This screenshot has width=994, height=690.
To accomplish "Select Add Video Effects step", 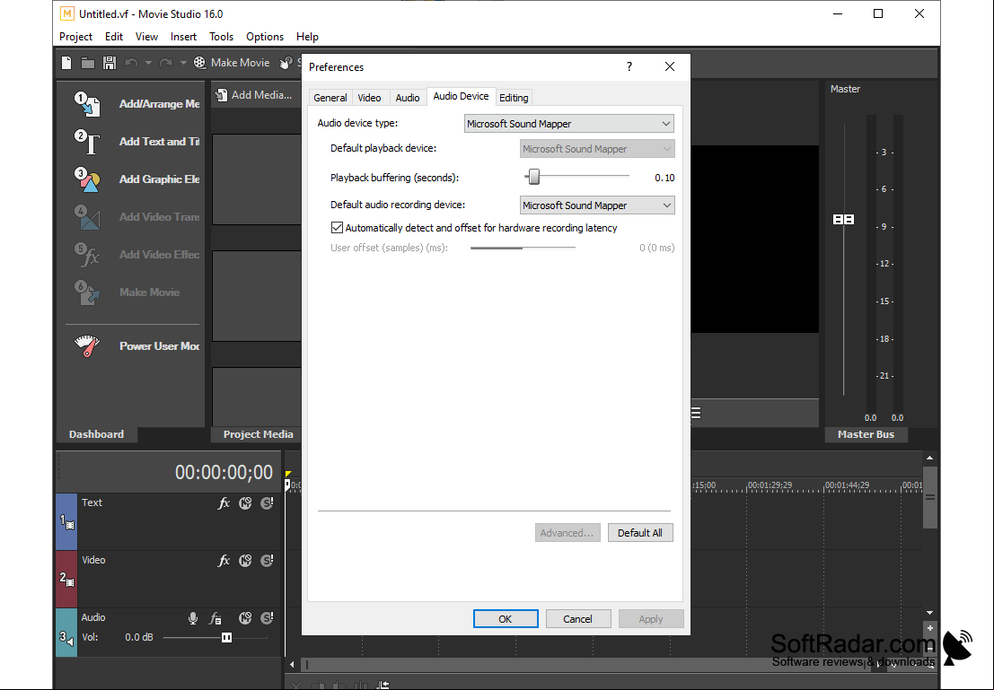I will pyautogui.click(x=136, y=255).
